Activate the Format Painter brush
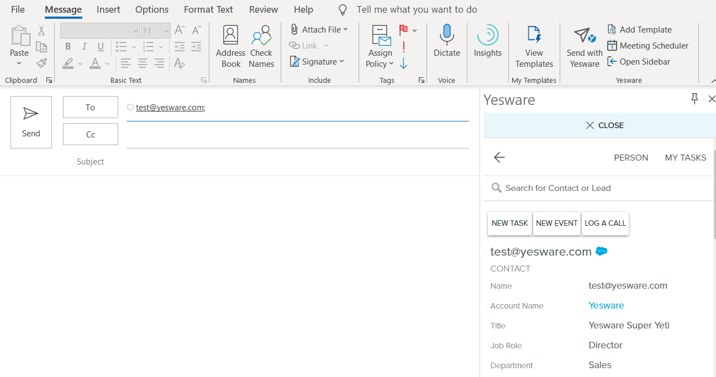This screenshot has width=716, height=377. [41, 63]
